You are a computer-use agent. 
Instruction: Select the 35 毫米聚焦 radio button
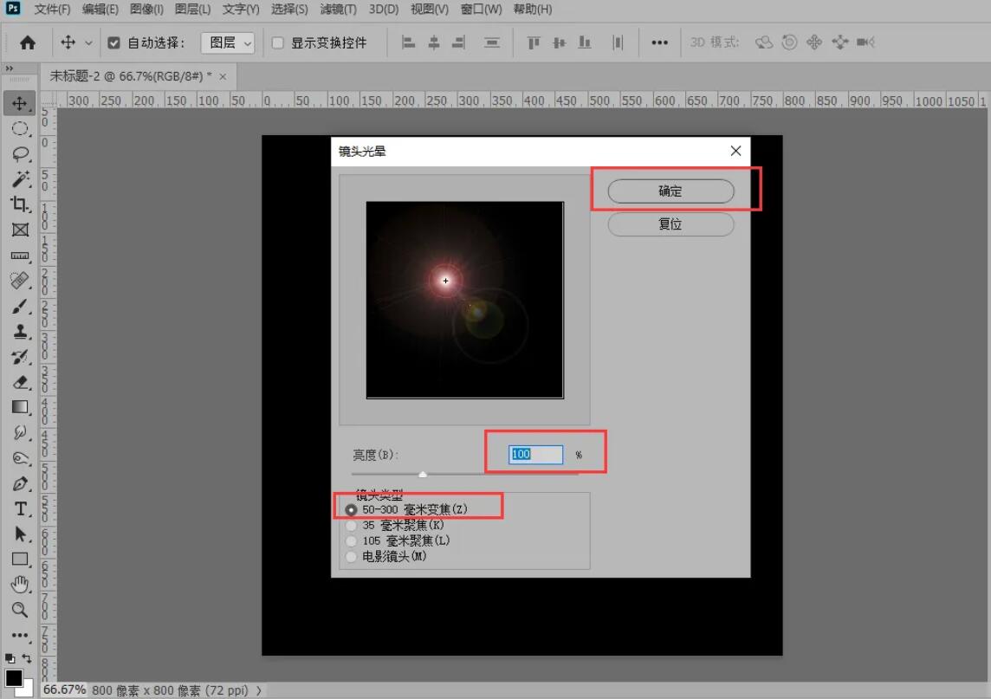click(x=351, y=523)
